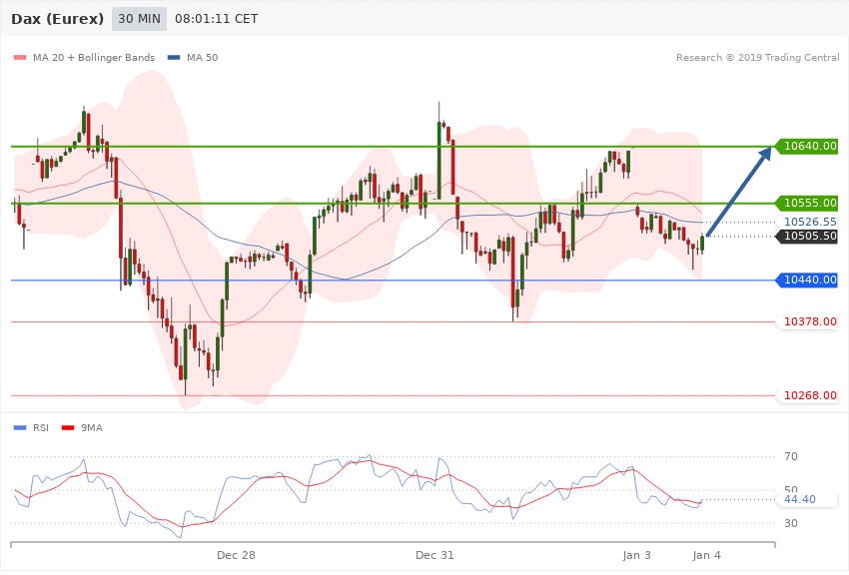Click the 9MA legend label
Image resolution: width=849 pixels, height=575 pixels.
click(x=92, y=428)
